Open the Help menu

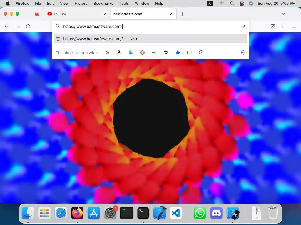(159, 3)
